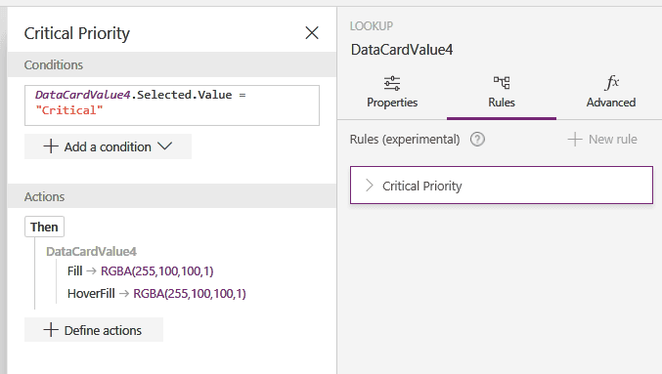This screenshot has height=374, width=662.
Task: Open the Rules (experimental) help icon
Action: tap(477, 139)
